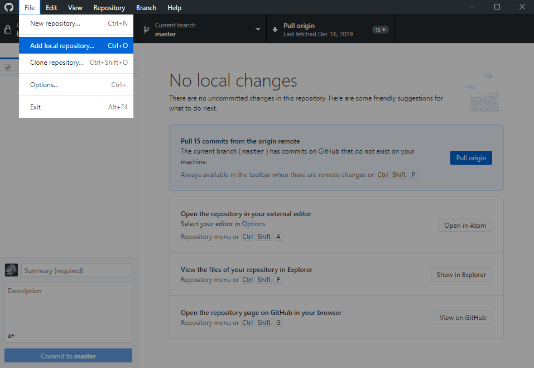This screenshot has width=534, height=368.
Task: Click the GitHub octocat logo icon
Action: [x=9, y=7]
